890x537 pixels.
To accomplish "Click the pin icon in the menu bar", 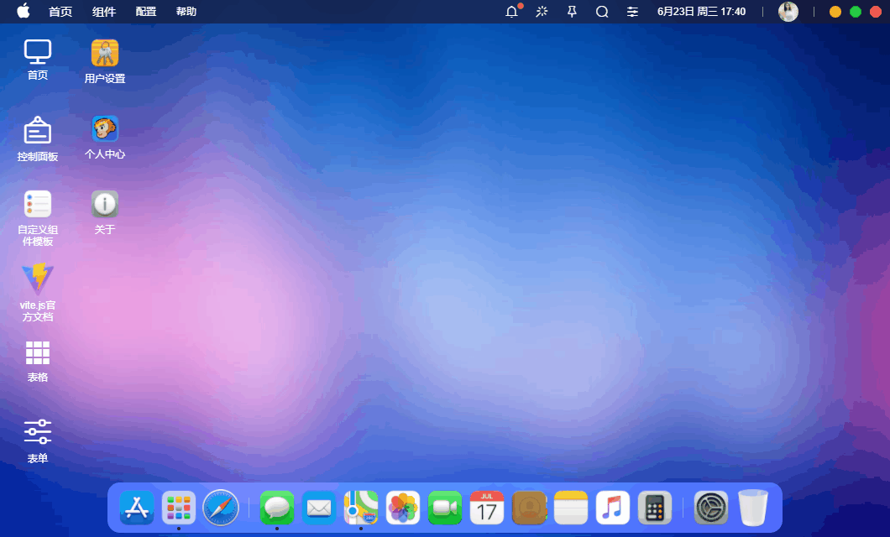I will (572, 12).
